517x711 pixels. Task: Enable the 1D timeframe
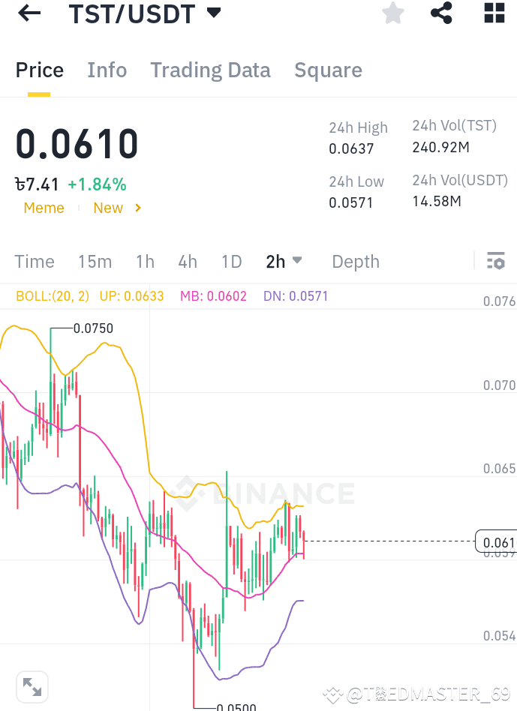(231, 261)
